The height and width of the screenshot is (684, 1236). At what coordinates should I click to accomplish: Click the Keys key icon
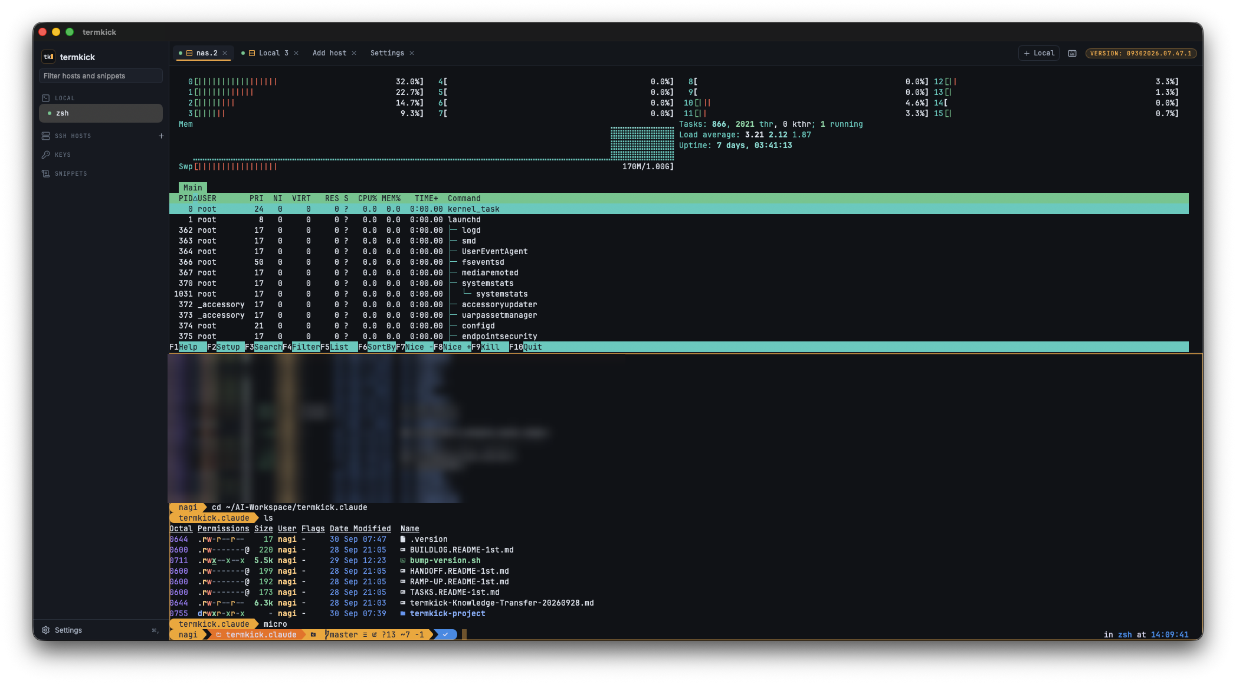(46, 154)
